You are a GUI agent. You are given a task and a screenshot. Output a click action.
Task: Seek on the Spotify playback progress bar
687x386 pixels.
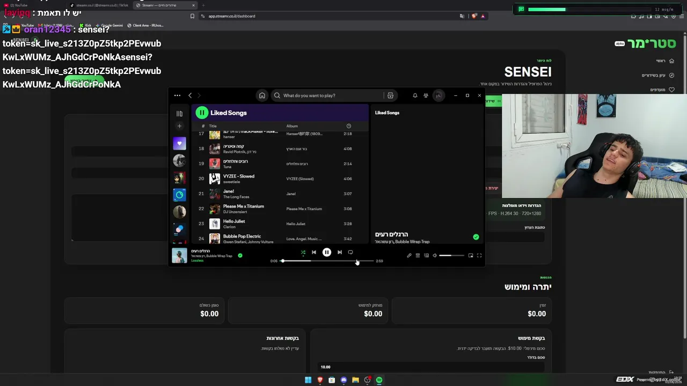327,261
